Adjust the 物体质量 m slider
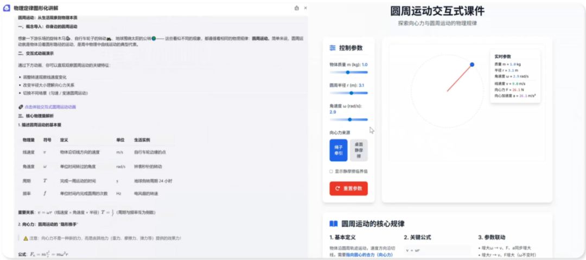 coord(349,72)
